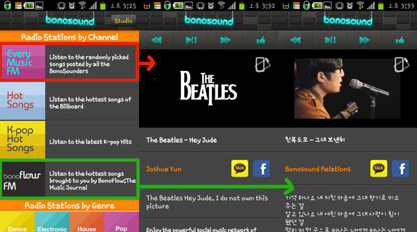Viewport: 417px width, 232px height.
Task: Tap the lock icon in left status bar
Action: [x=8, y=6]
